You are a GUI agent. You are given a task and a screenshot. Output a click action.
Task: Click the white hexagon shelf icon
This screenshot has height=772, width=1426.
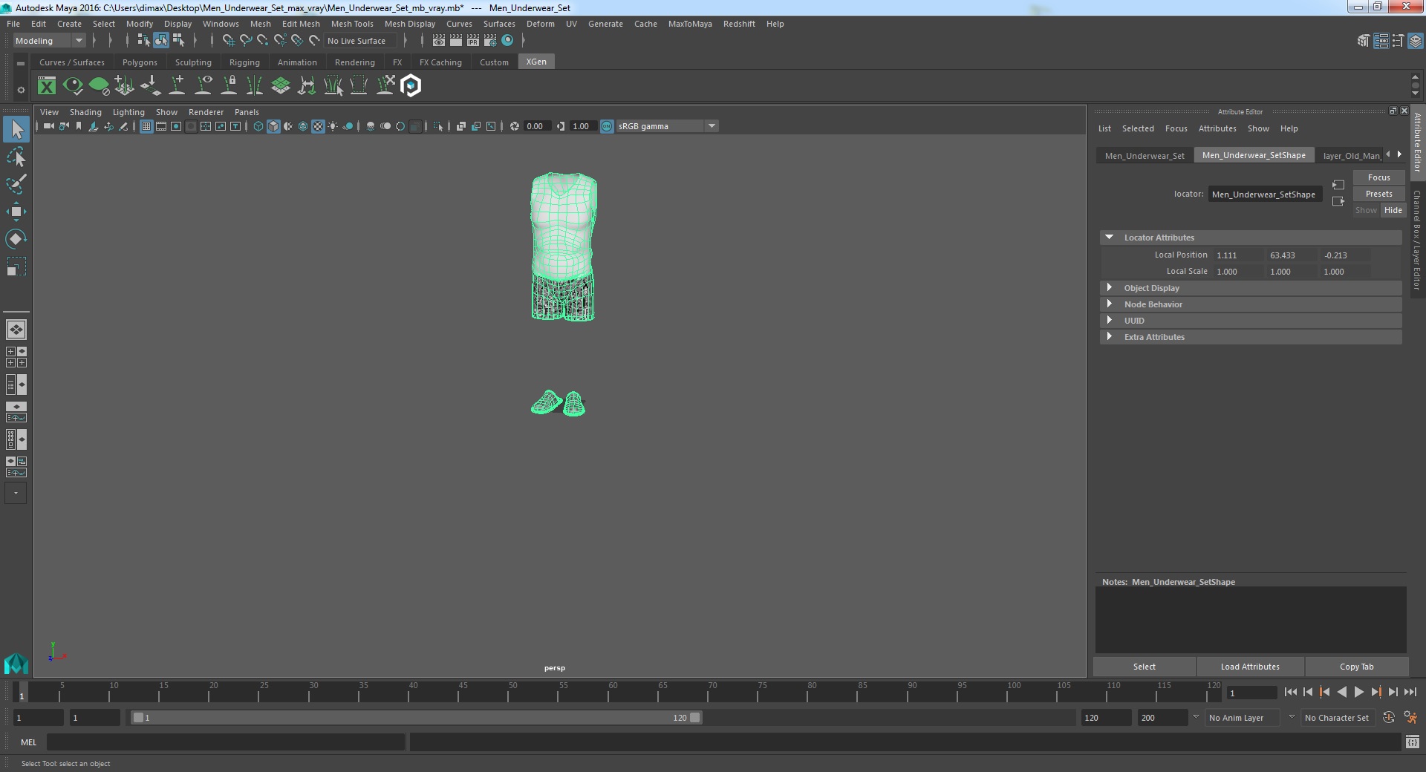click(x=411, y=86)
